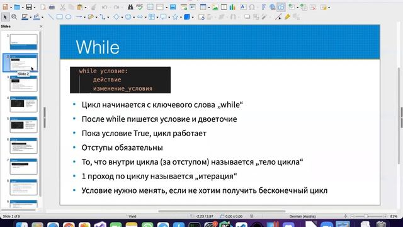The width and height of the screenshot is (403, 227).
Task: Toggle the Shadow icon on the drawing toolbar
Action: (x=247, y=17)
